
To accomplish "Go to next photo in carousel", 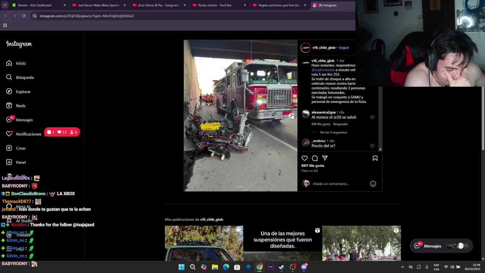I will [292, 116].
